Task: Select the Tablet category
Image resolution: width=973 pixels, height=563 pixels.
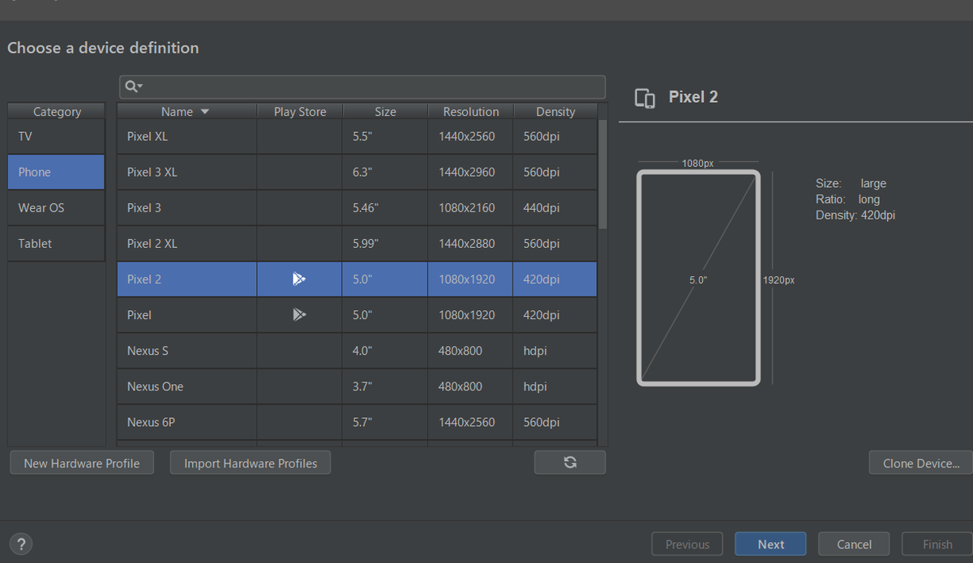Action: point(57,243)
